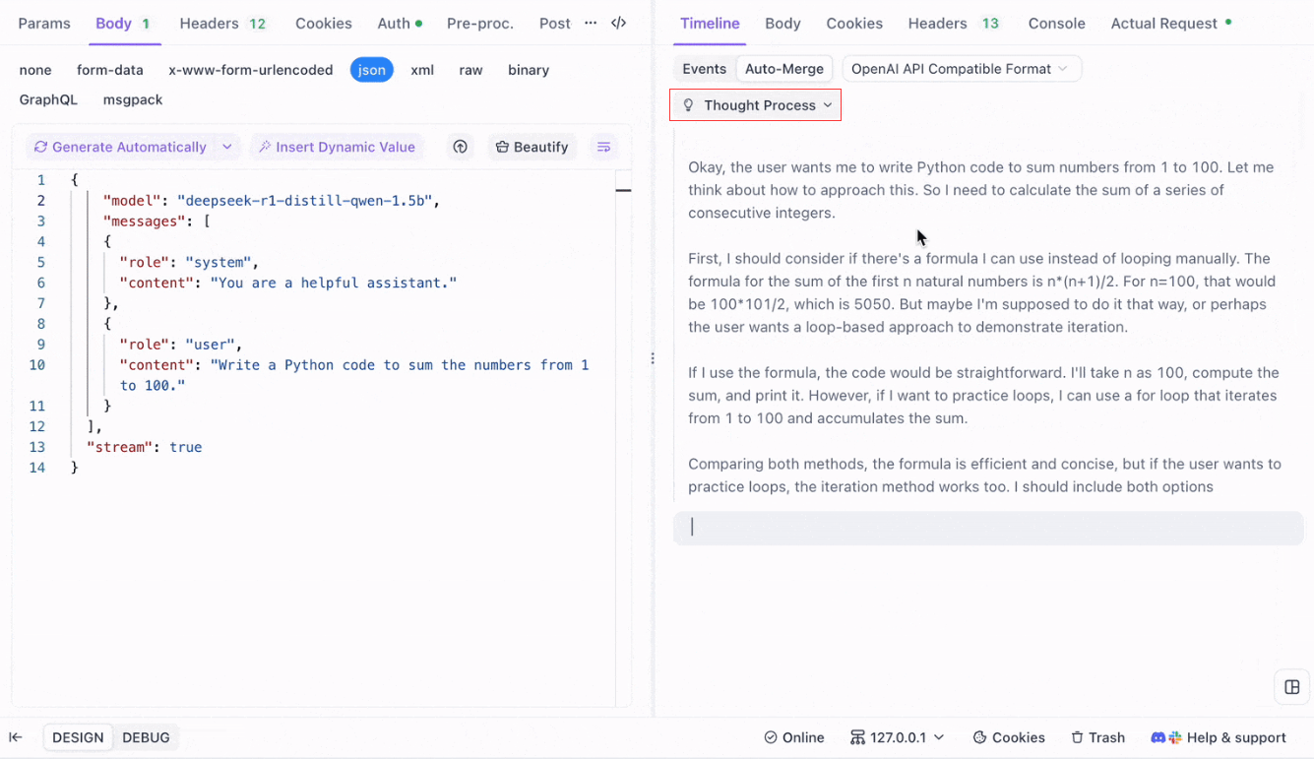Open the Post tab
1314x759 pixels.
click(x=555, y=23)
